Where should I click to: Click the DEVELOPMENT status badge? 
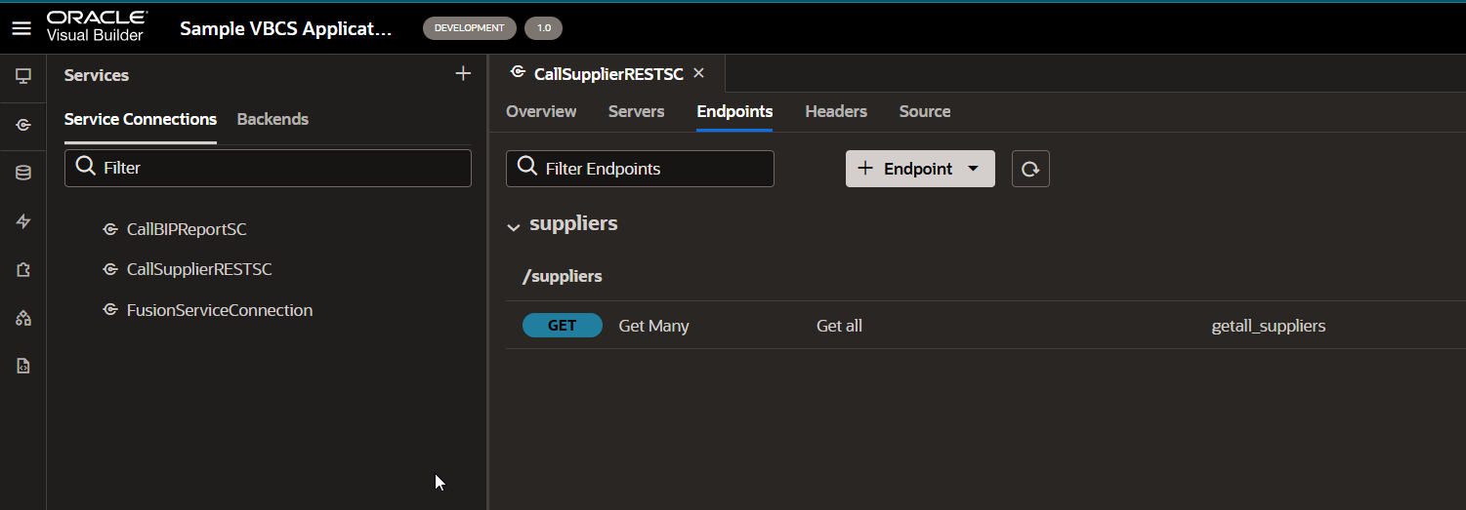[470, 28]
